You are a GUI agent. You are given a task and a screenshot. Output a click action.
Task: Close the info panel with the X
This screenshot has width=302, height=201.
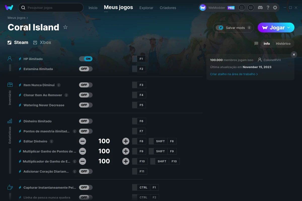point(294,55)
